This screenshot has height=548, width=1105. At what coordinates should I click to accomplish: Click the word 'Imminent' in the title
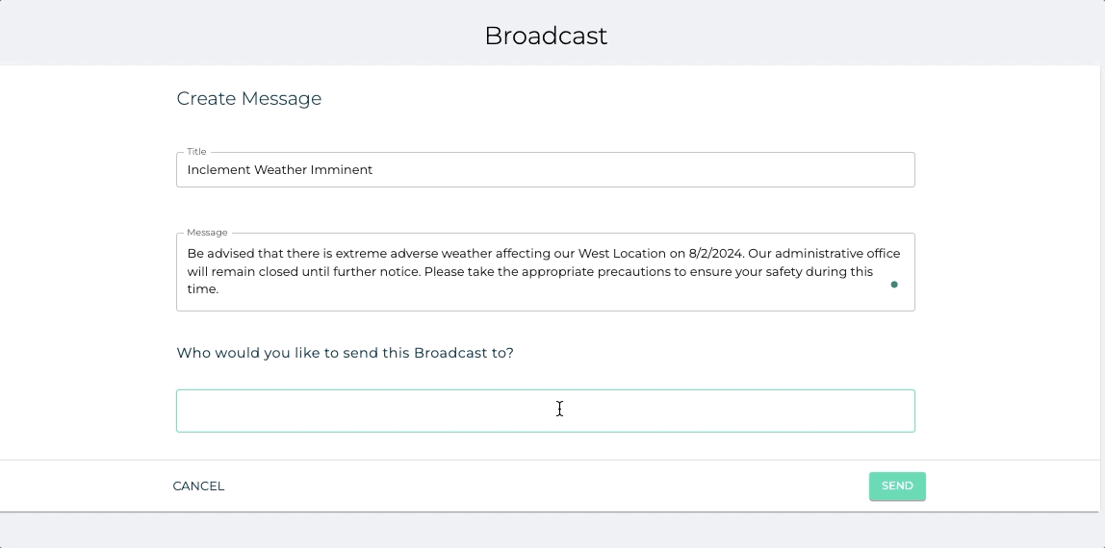click(x=342, y=170)
